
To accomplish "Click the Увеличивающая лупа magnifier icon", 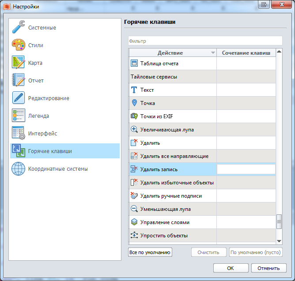I will pos(135,130).
